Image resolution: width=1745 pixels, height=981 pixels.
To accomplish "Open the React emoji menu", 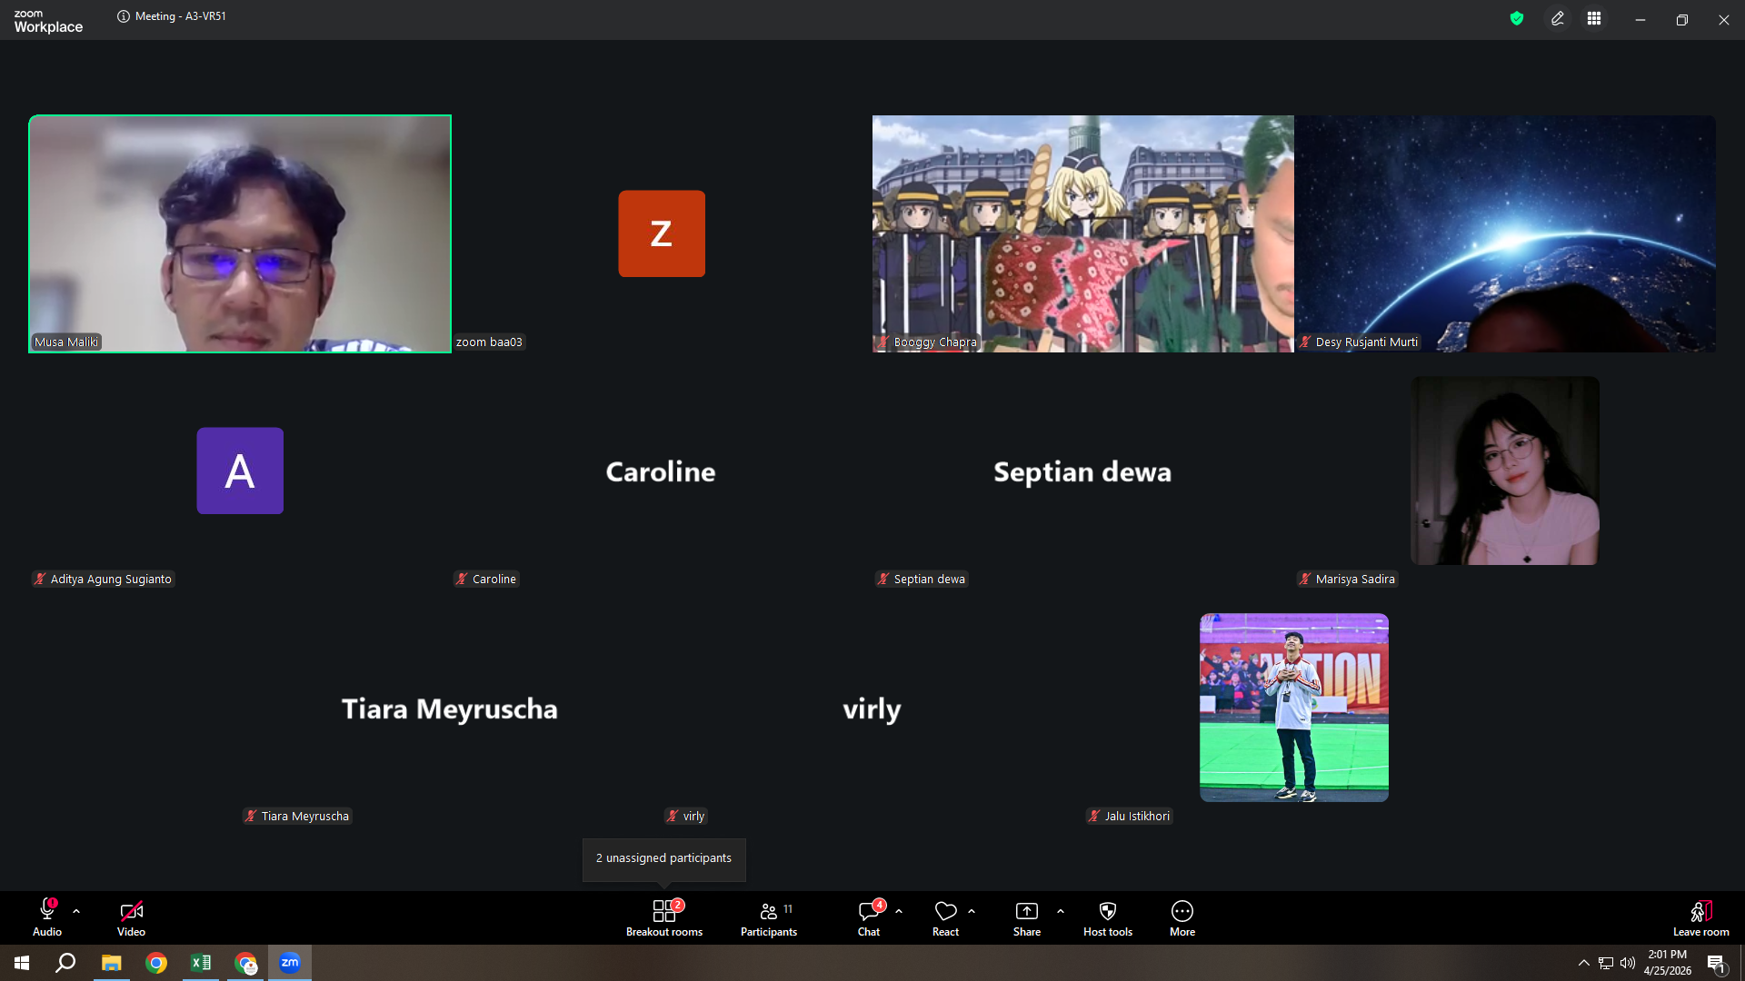I will click(945, 917).
